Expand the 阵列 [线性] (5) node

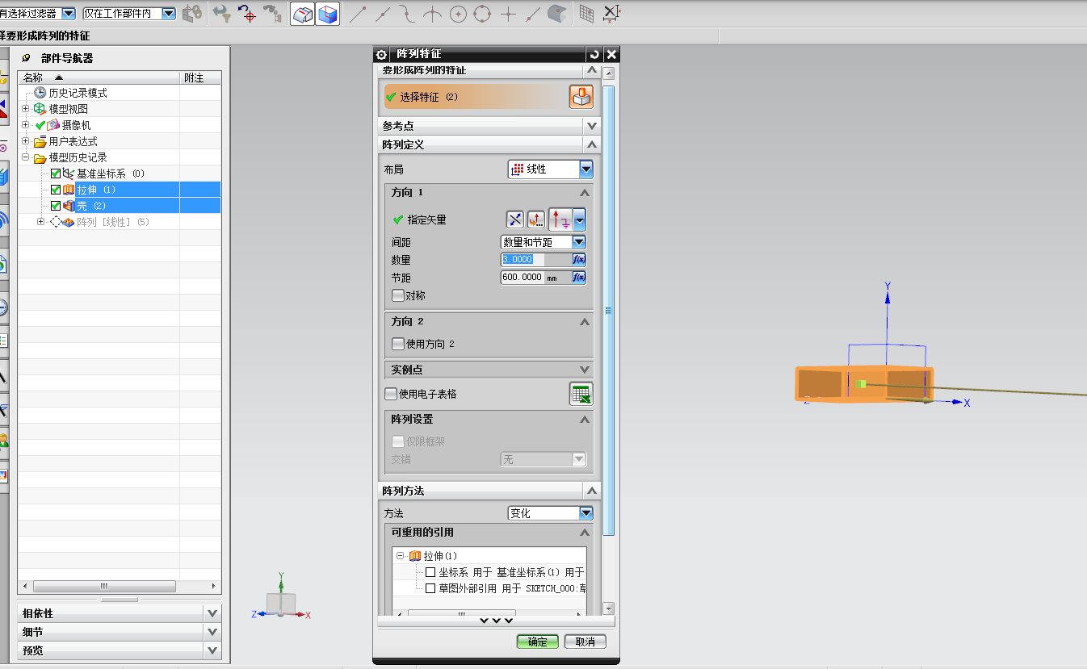[40, 222]
